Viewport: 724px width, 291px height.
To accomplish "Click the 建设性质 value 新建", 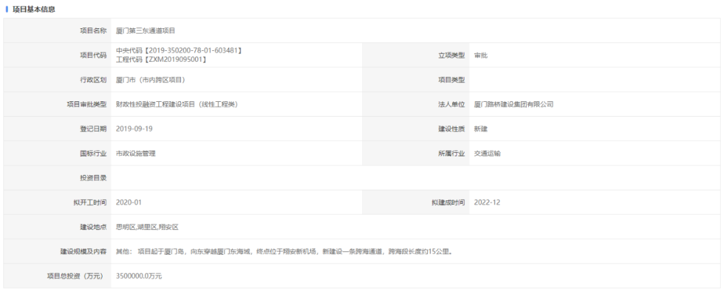I will pyautogui.click(x=481, y=129).
